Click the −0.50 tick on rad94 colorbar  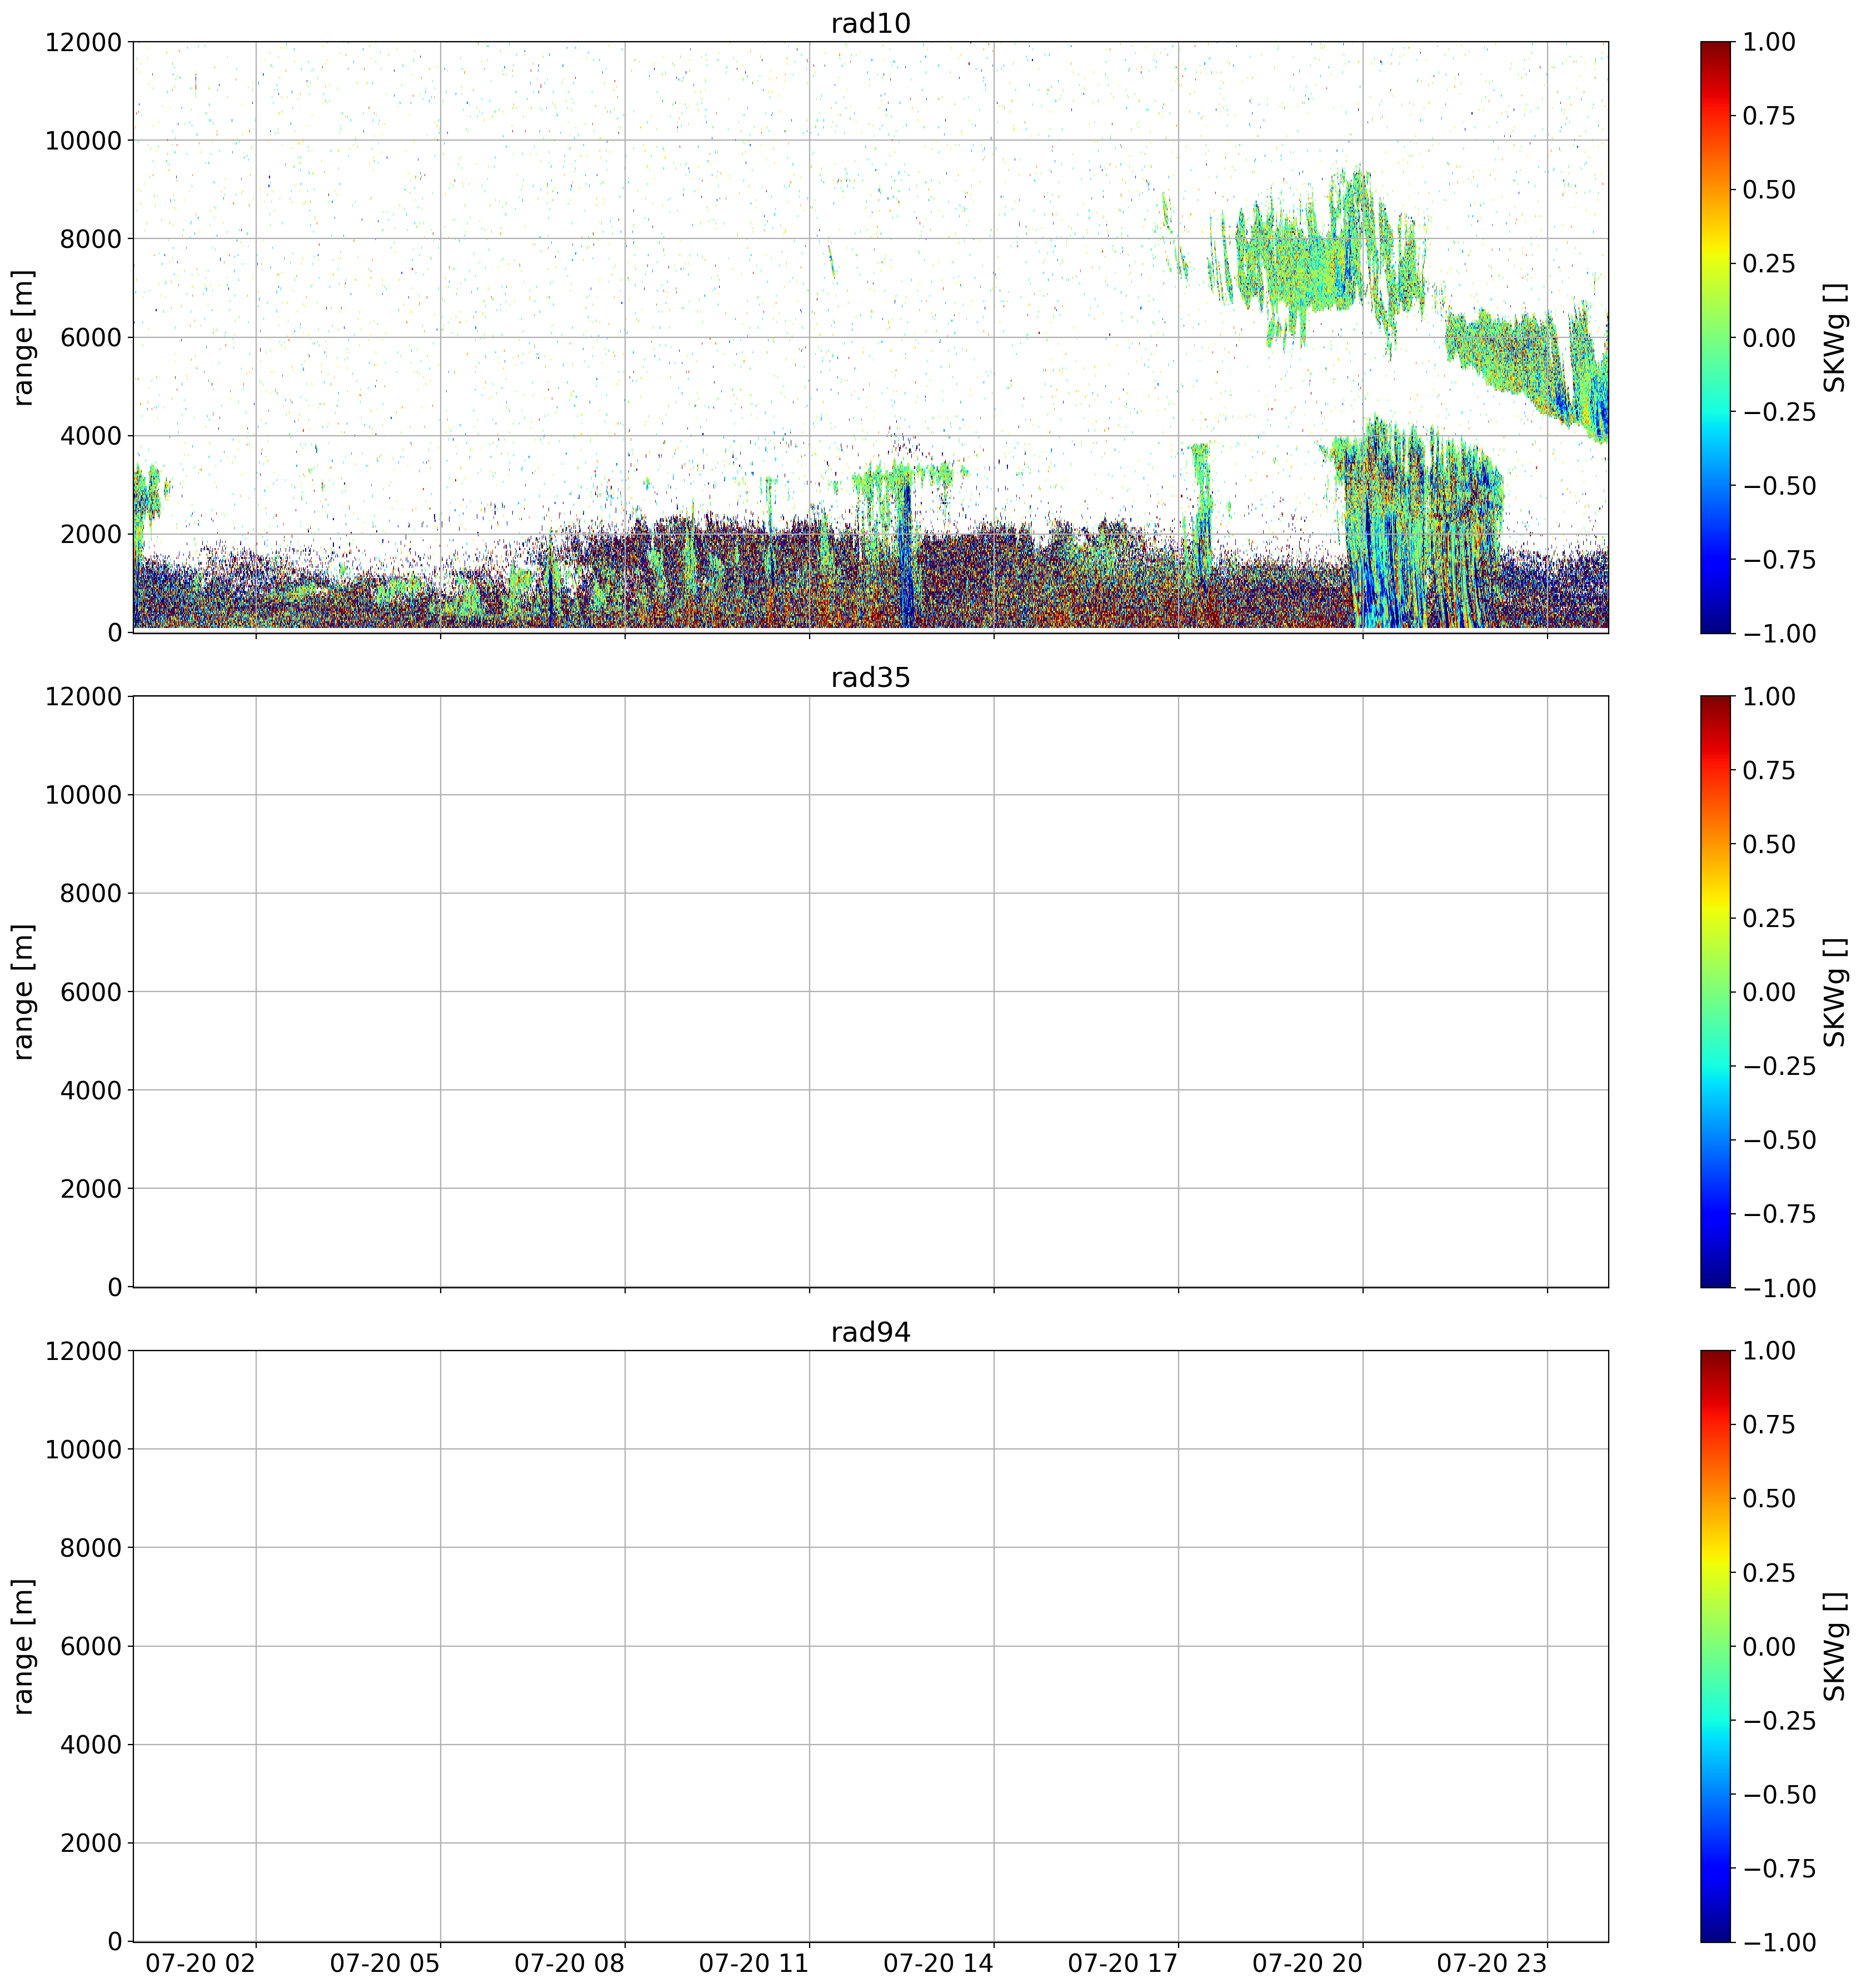pyautogui.click(x=1779, y=1794)
